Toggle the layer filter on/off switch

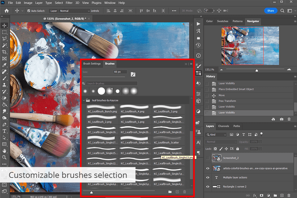[261, 134]
